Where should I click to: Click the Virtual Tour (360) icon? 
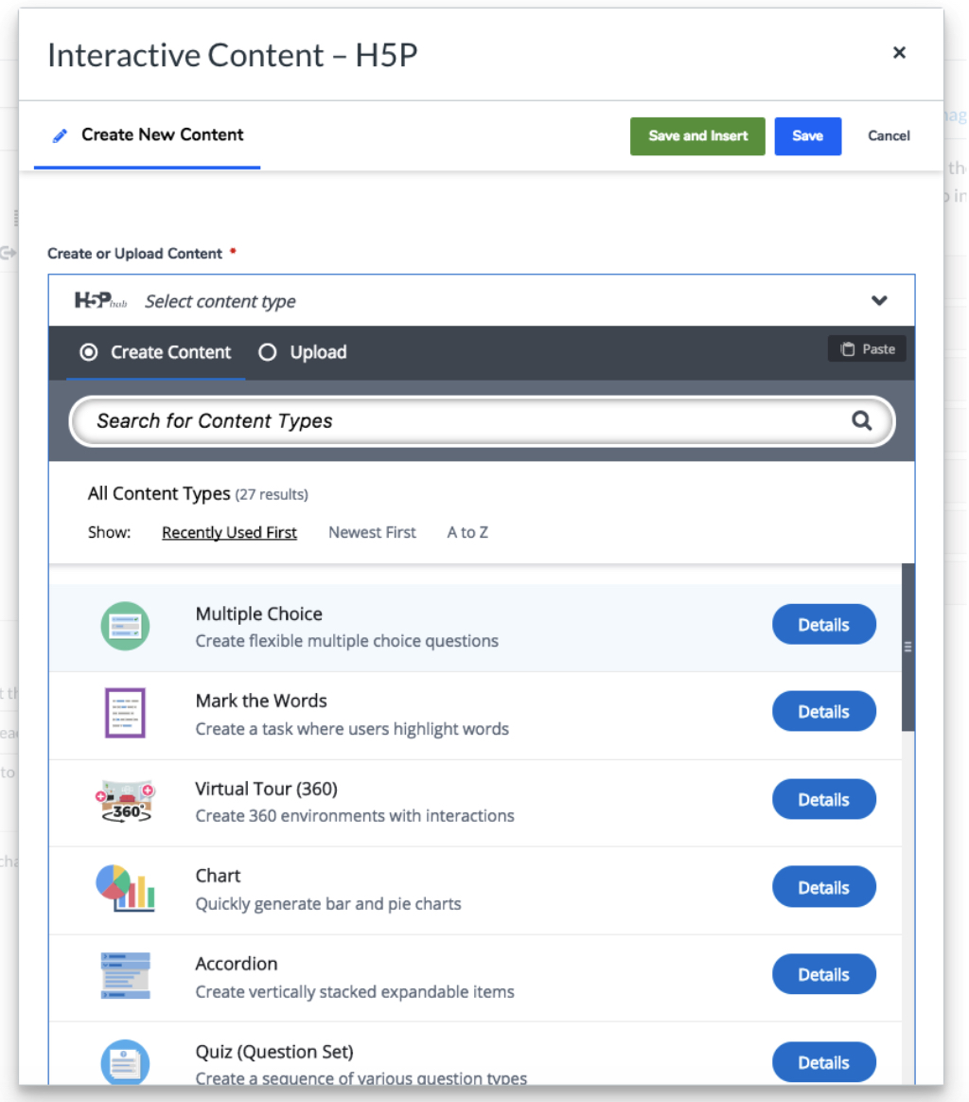(x=125, y=801)
